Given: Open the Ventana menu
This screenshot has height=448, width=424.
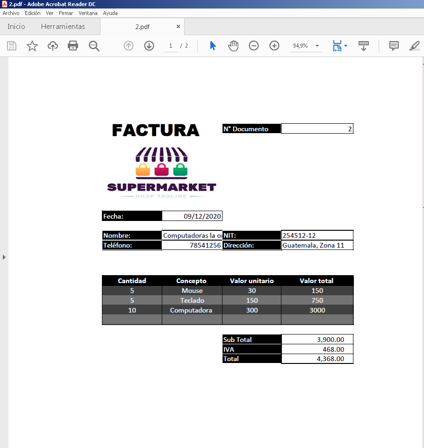Looking at the screenshot, I should 88,13.
